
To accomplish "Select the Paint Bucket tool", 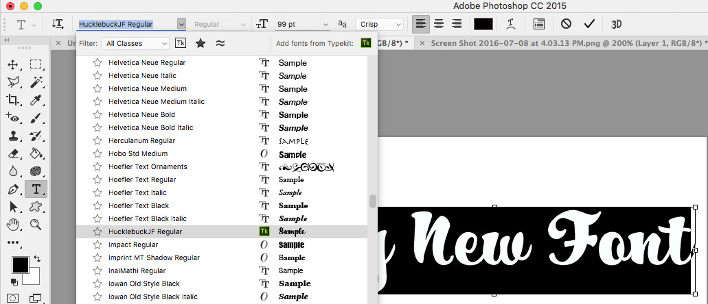I will (x=36, y=153).
